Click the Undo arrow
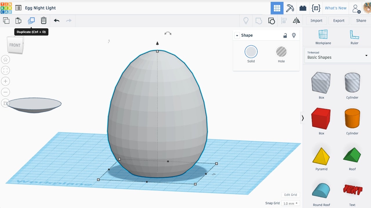The image size is (371, 208). point(57,21)
